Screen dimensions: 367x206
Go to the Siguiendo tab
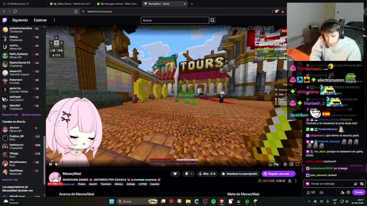20,20
